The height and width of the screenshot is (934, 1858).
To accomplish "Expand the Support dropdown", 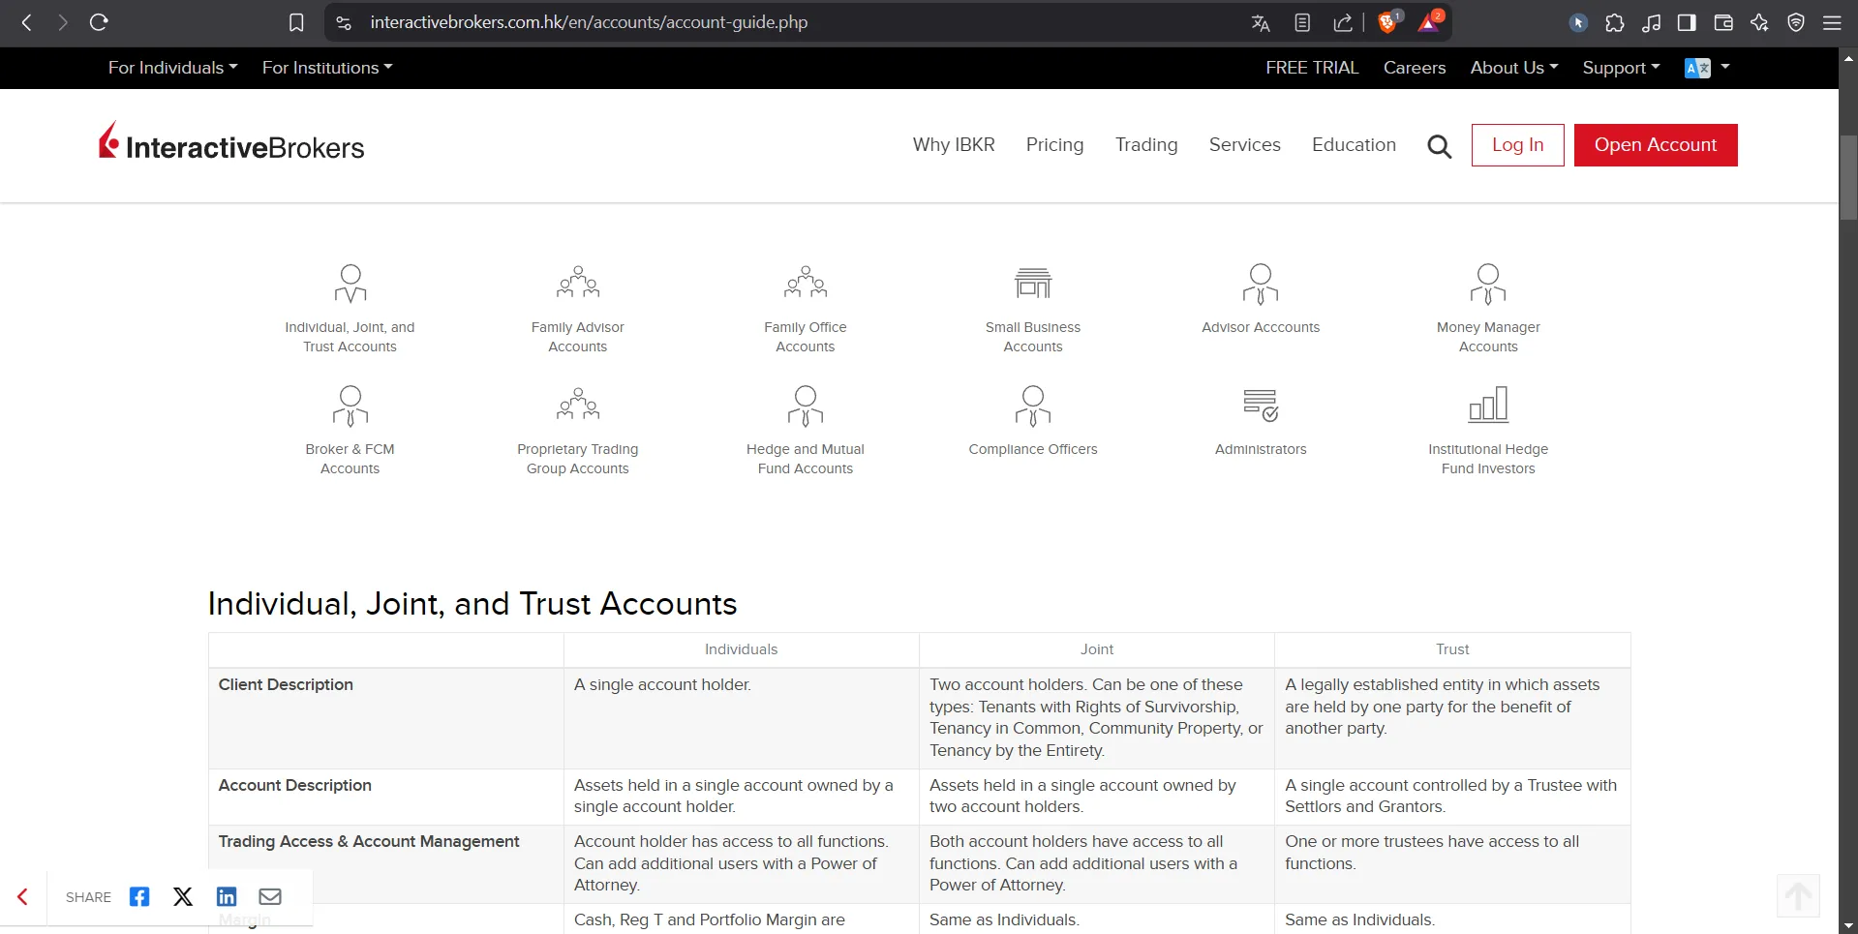I will 1621,68.
